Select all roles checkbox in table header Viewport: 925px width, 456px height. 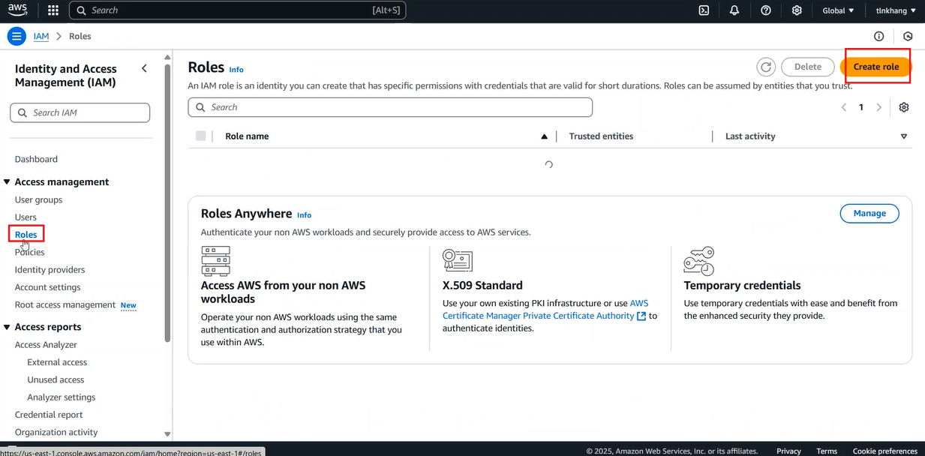(x=200, y=136)
